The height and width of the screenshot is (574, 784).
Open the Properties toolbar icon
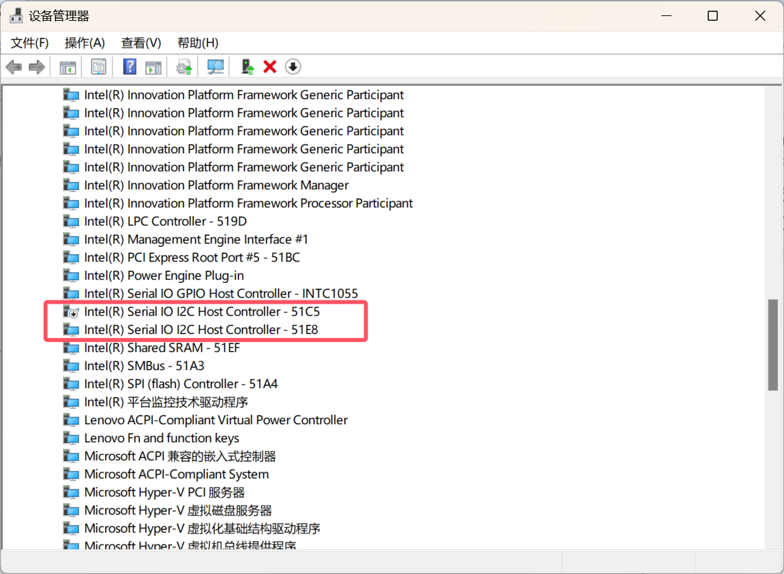click(98, 67)
